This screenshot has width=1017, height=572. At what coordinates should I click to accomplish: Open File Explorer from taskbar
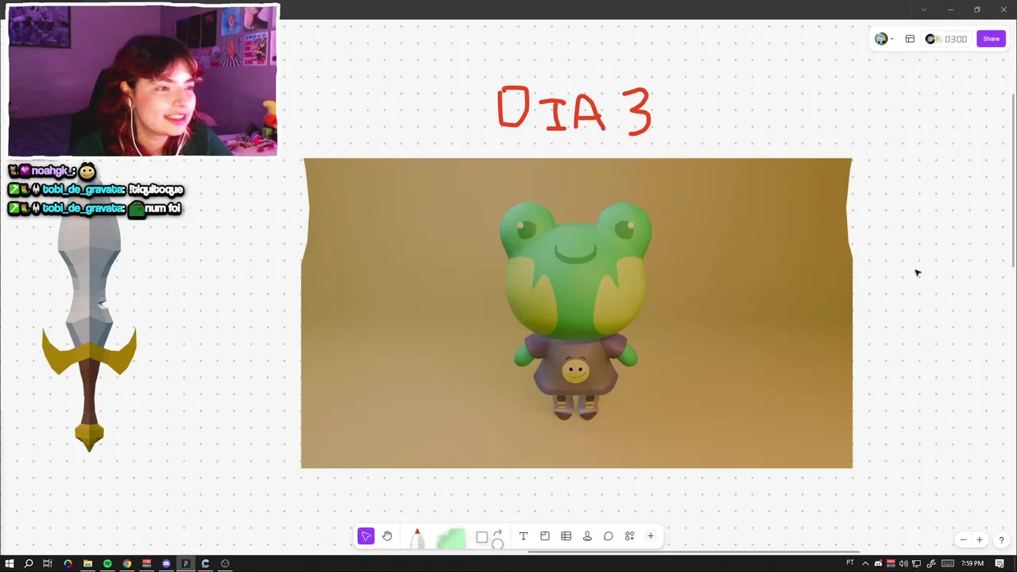[x=87, y=563]
